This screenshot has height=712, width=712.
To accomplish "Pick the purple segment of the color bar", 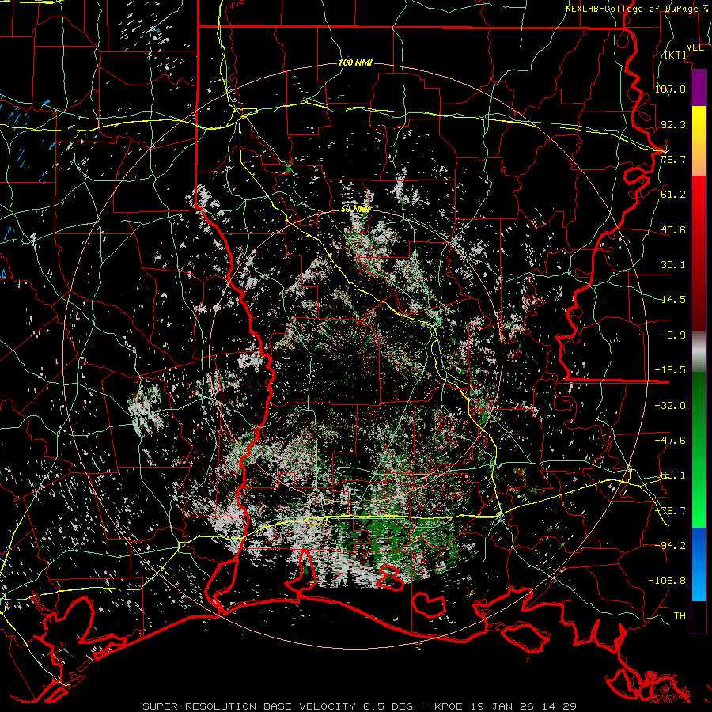I will [x=699, y=89].
